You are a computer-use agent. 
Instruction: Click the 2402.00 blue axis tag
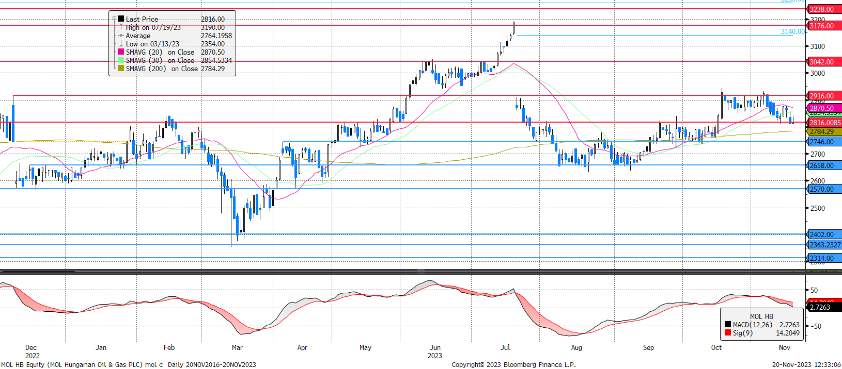824,234
